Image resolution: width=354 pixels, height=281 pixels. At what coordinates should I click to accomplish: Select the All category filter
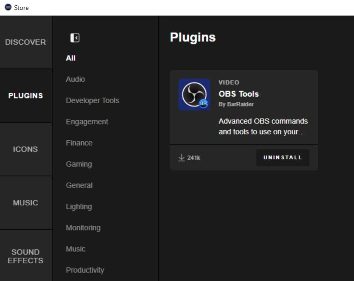point(71,58)
